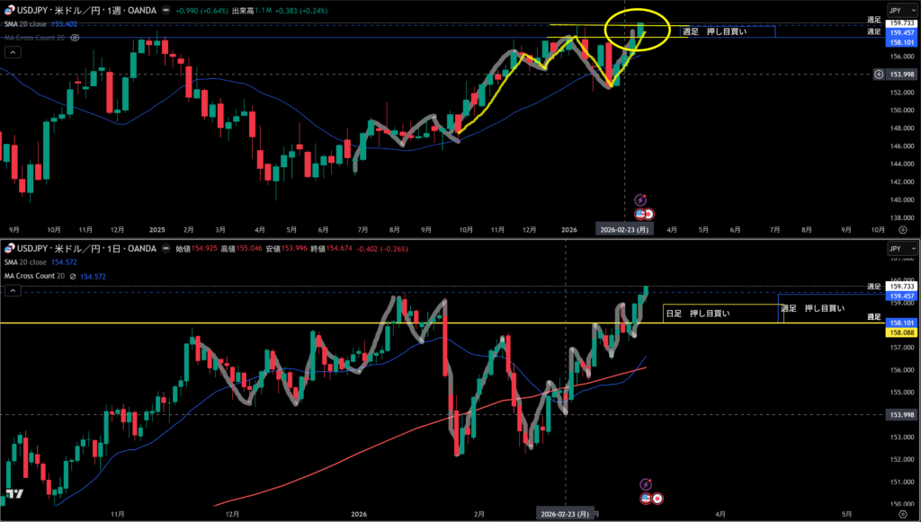Screen dimensions: 921x522
Task: Click the TradingView logo in daily chart
Action: tap(13, 493)
